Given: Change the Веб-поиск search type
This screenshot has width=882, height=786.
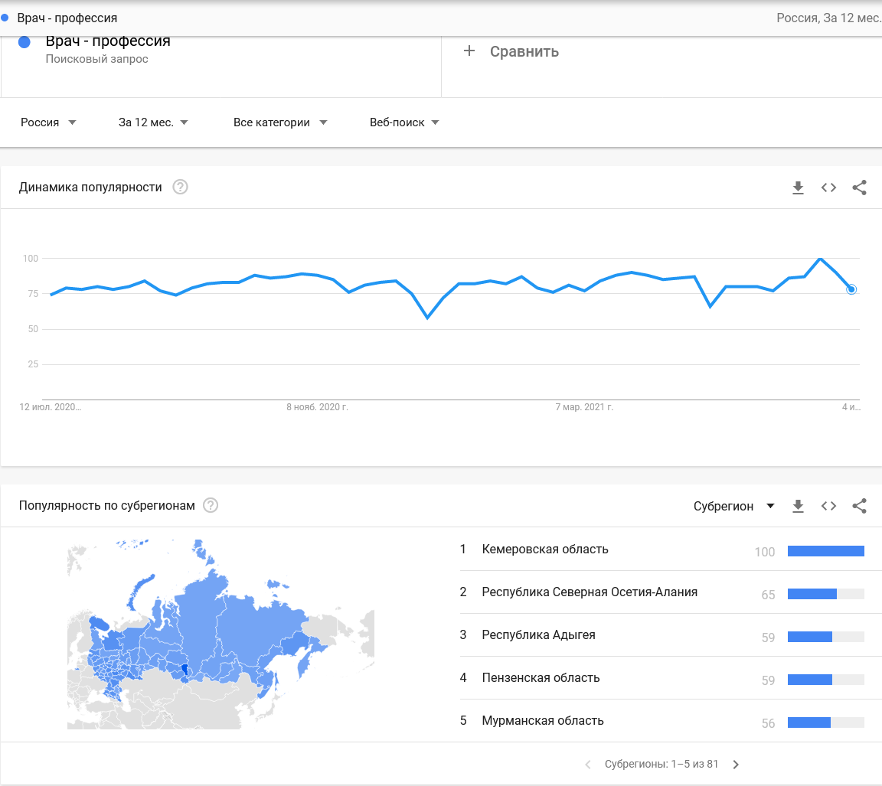Looking at the screenshot, I should 404,122.
